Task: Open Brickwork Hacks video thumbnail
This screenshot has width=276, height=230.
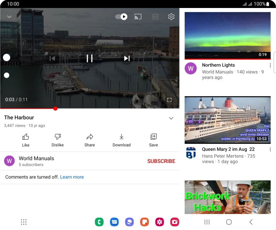Action: pos(228,197)
